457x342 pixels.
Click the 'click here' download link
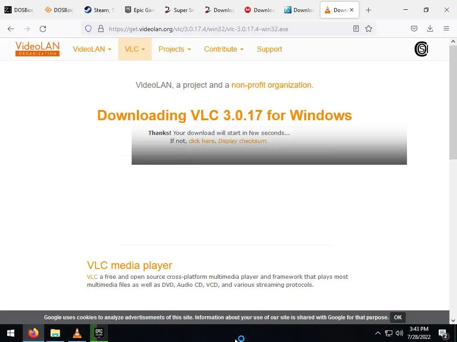coord(202,141)
